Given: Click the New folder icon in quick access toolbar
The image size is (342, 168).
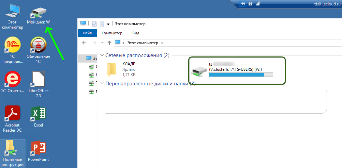Looking at the screenshot, I should pyautogui.click(x=102, y=24).
